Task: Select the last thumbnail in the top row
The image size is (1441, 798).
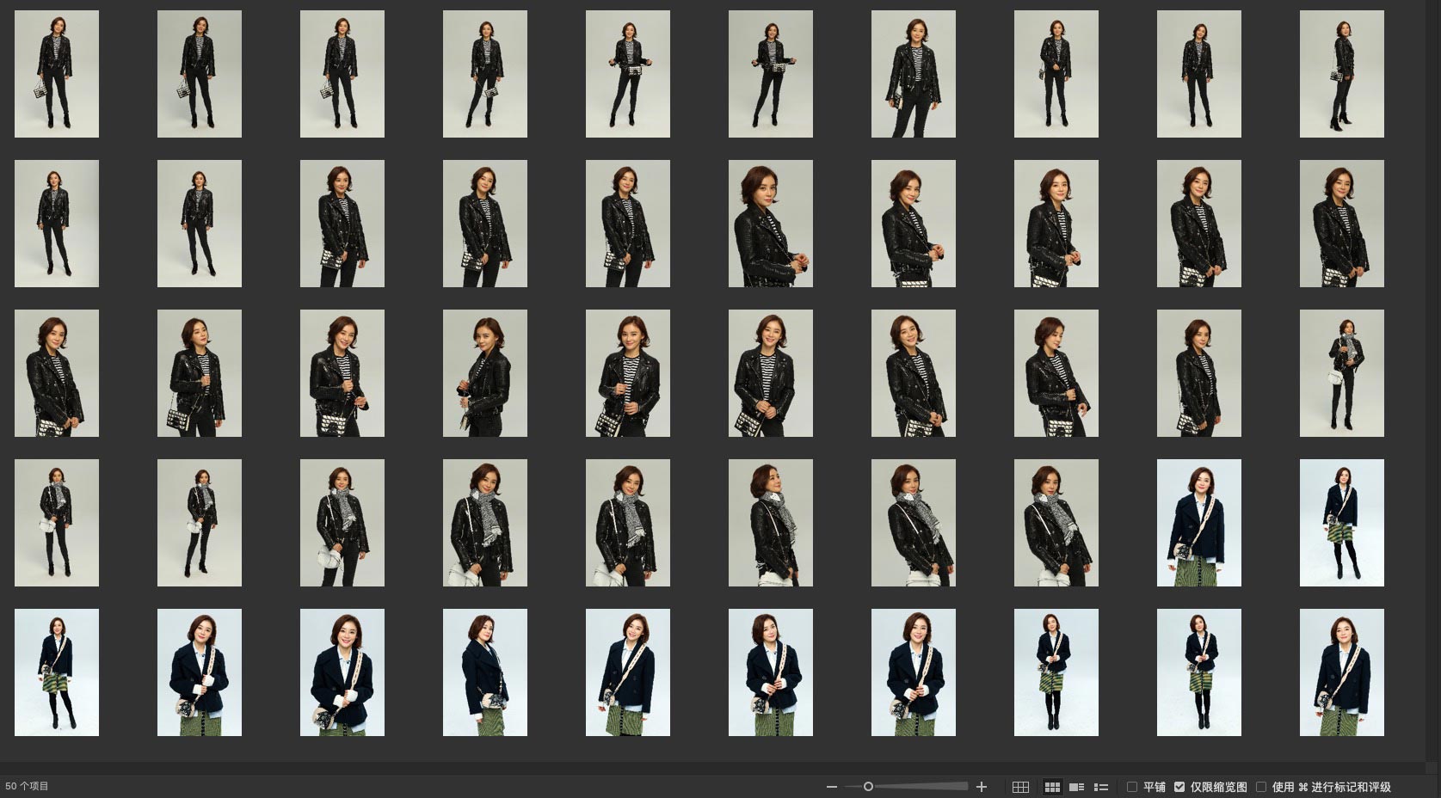Action: [x=1341, y=74]
